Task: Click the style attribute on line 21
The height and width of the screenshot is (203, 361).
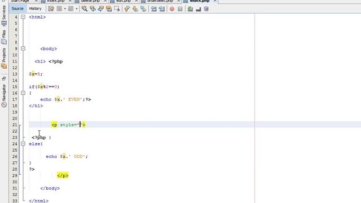Action: pyautogui.click(x=68, y=125)
